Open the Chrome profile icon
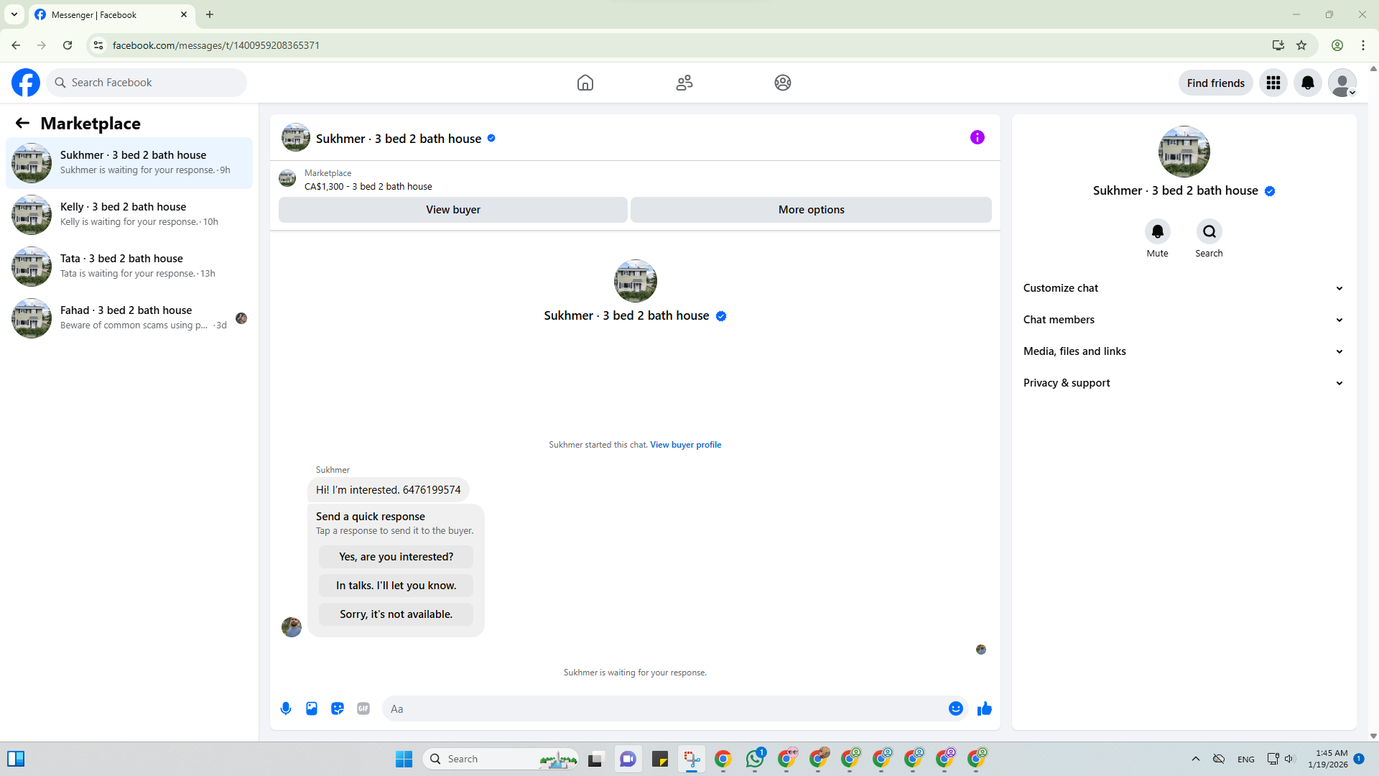 1337,45
